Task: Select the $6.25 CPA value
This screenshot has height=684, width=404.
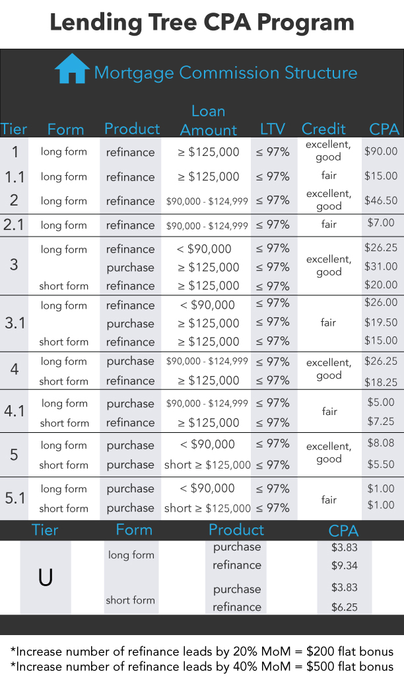Action: tap(343, 607)
